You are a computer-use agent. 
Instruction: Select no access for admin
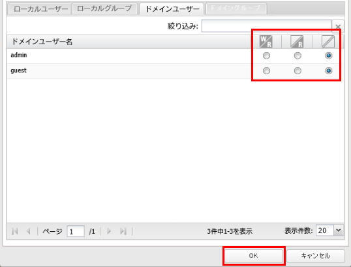(328, 55)
